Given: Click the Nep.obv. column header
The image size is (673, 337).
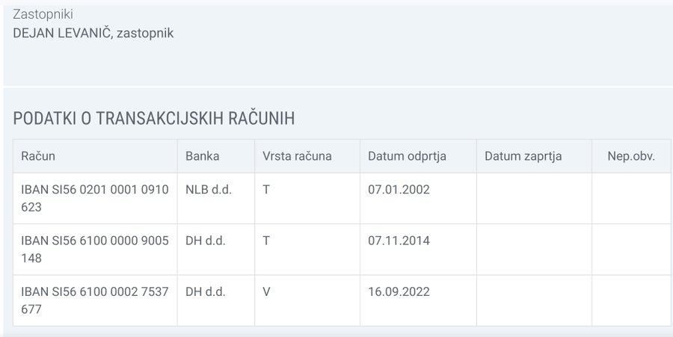Looking at the screenshot, I should click(x=631, y=156).
